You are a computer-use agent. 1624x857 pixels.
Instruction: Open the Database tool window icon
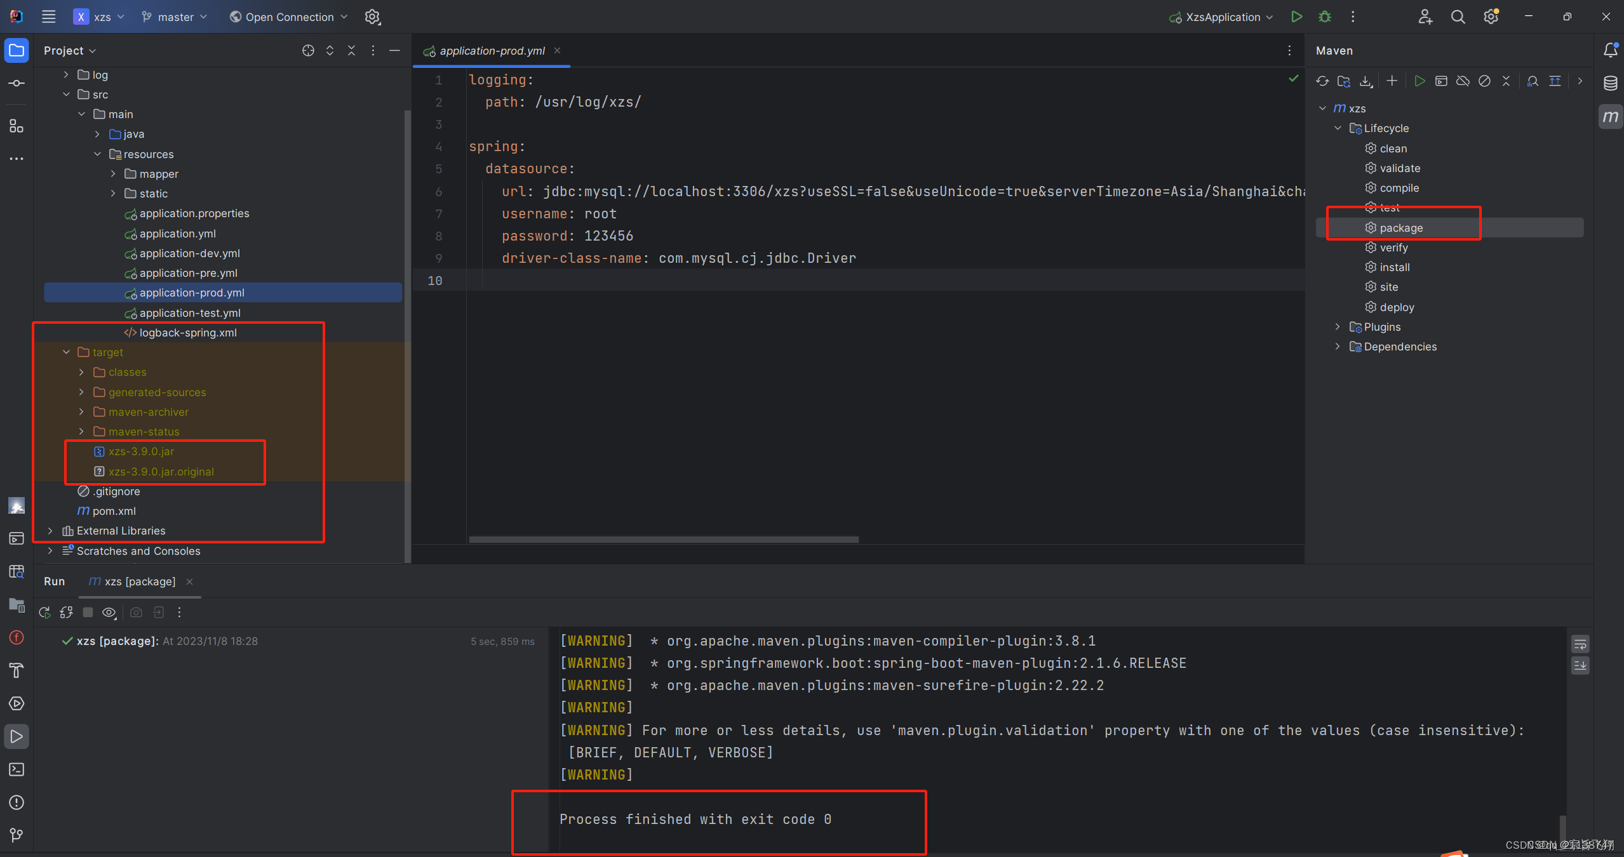tap(1610, 83)
